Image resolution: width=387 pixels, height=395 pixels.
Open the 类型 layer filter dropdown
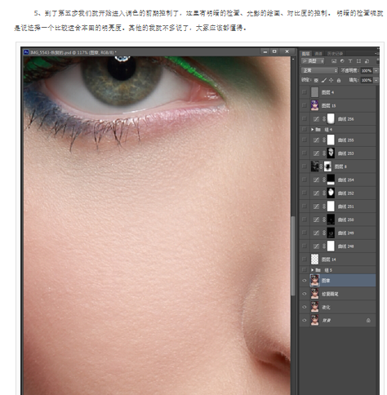click(x=313, y=61)
